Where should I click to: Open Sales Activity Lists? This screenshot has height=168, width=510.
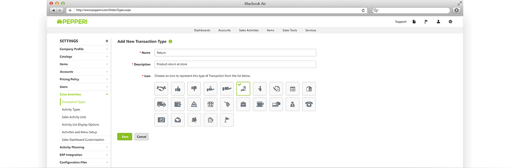click(74, 117)
